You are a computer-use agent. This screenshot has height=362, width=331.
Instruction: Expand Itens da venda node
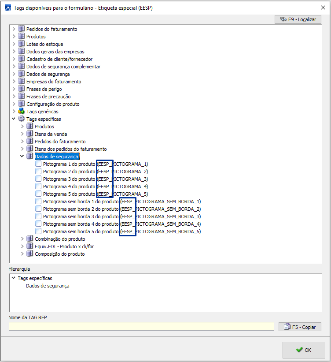point(22,134)
